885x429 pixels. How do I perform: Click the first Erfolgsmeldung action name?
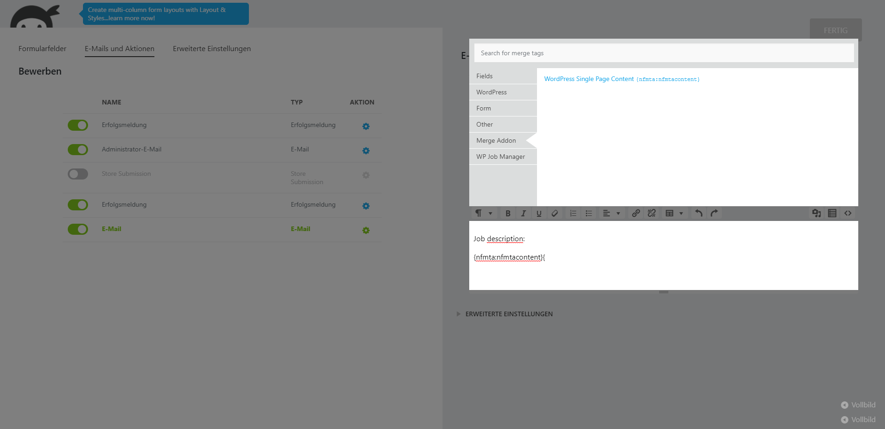124,125
